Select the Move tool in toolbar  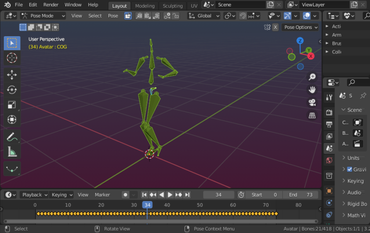coord(12,74)
